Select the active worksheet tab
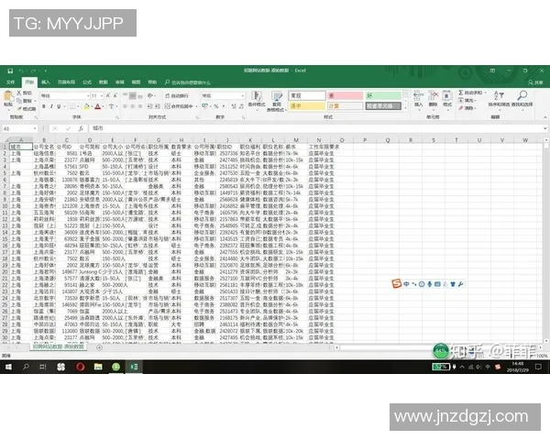Viewport: 550px width, 440px height. point(59,347)
